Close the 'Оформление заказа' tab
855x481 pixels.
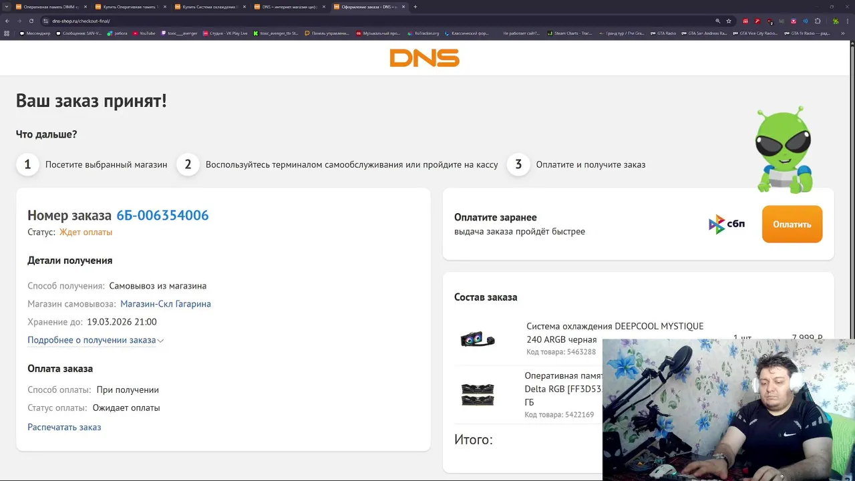pyautogui.click(x=403, y=7)
